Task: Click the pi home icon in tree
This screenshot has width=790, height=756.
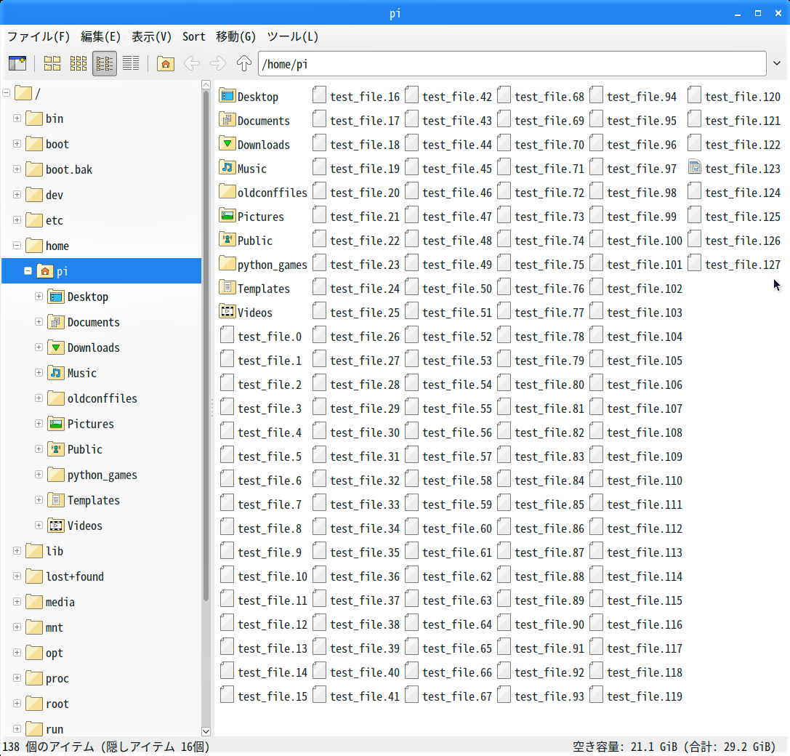Action: pyautogui.click(x=45, y=271)
